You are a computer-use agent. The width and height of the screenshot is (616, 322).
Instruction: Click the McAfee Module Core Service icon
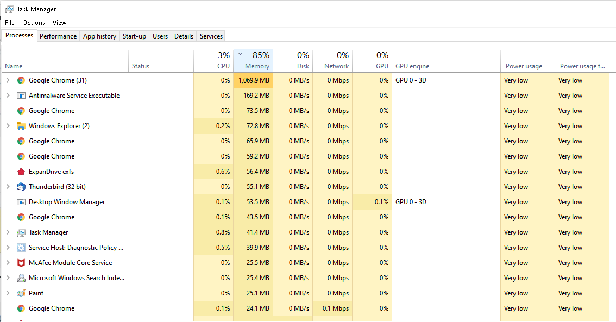coord(21,263)
